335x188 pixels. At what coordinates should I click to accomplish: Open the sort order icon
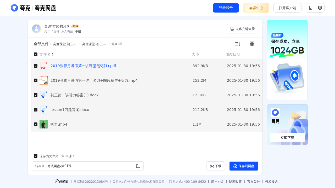tap(237, 44)
